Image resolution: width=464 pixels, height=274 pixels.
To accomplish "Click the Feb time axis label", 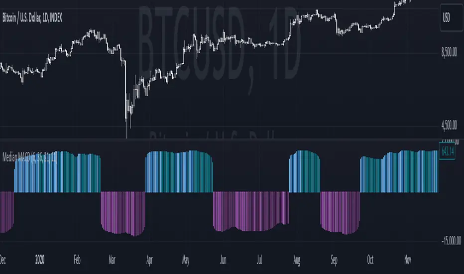I will [x=77, y=260].
